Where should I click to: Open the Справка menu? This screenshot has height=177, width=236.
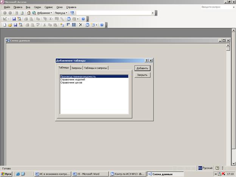(x=71, y=7)
